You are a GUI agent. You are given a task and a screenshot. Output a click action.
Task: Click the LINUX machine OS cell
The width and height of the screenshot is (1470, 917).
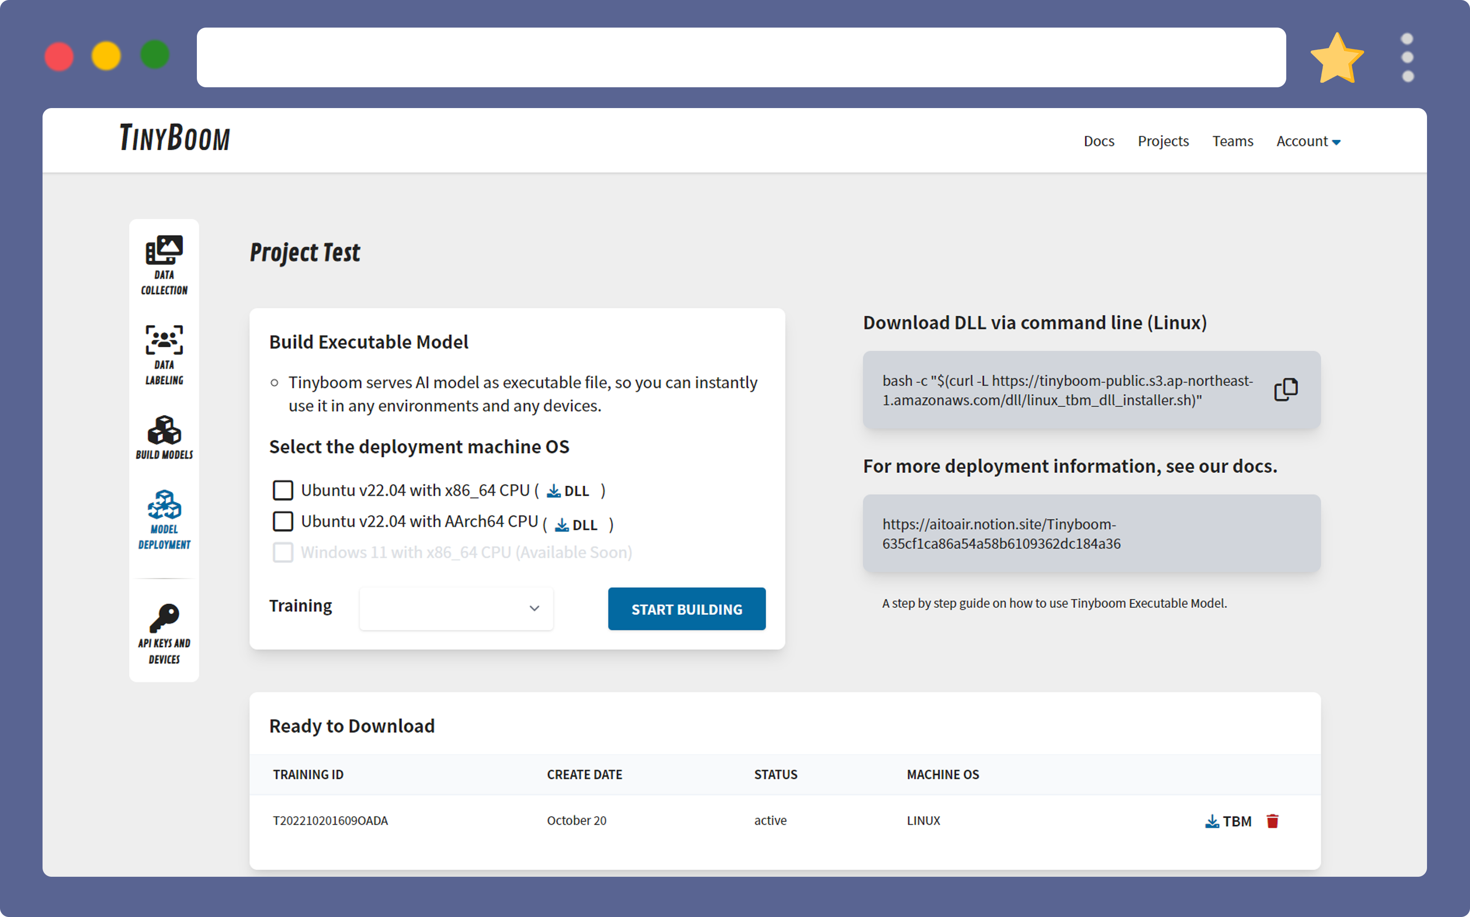[923, 821]
